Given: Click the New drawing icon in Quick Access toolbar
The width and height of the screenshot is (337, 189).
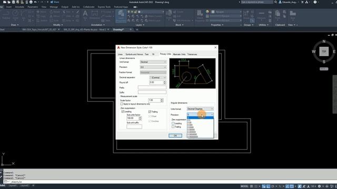Looking at the screenshot, I should point(5,2).
